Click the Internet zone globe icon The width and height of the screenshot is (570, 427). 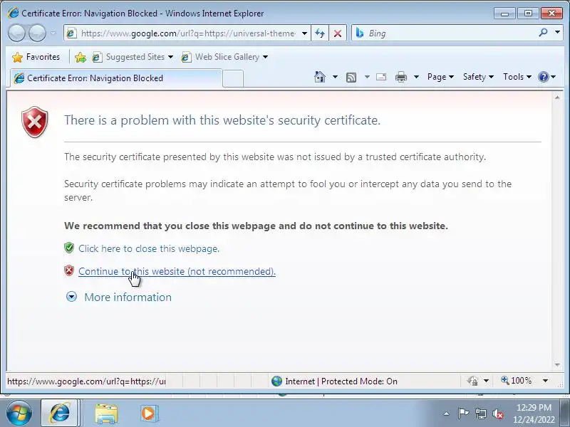[276, 381]
